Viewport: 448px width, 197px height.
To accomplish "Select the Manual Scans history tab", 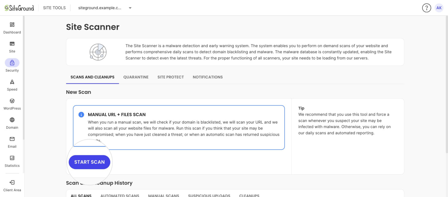I will 164,195.
